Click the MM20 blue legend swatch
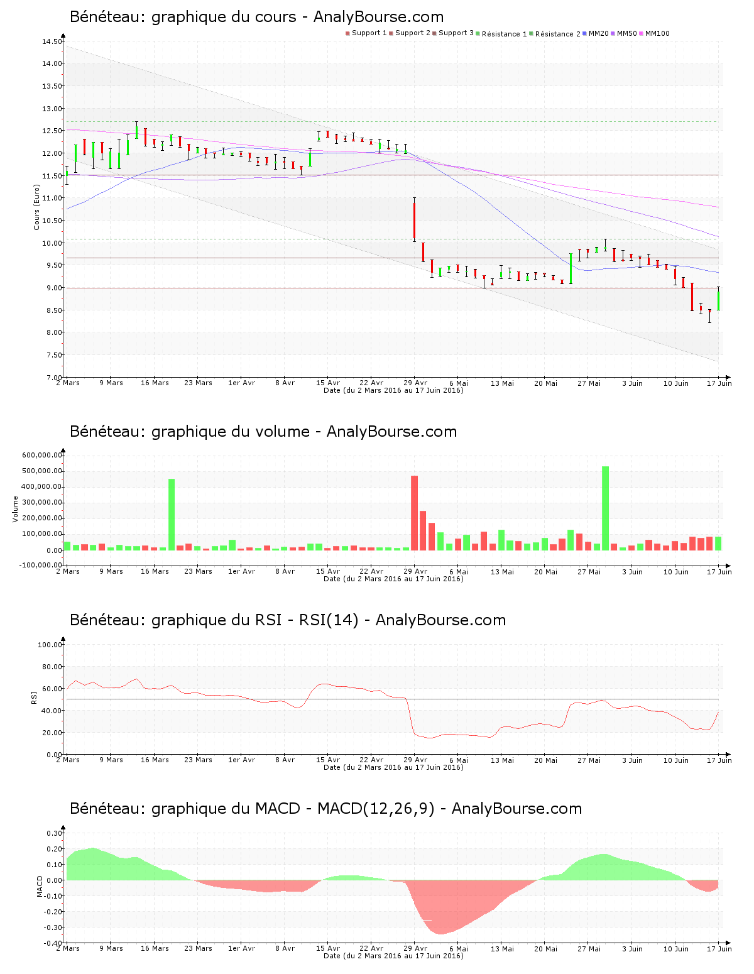 click(x=584, y=33)
